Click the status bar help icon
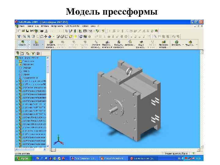This screenshot has height=165, width=220. tap(193, 153)
